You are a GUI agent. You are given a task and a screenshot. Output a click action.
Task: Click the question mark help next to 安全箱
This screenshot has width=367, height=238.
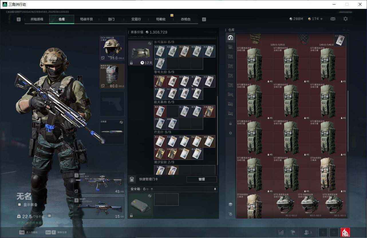152,189
